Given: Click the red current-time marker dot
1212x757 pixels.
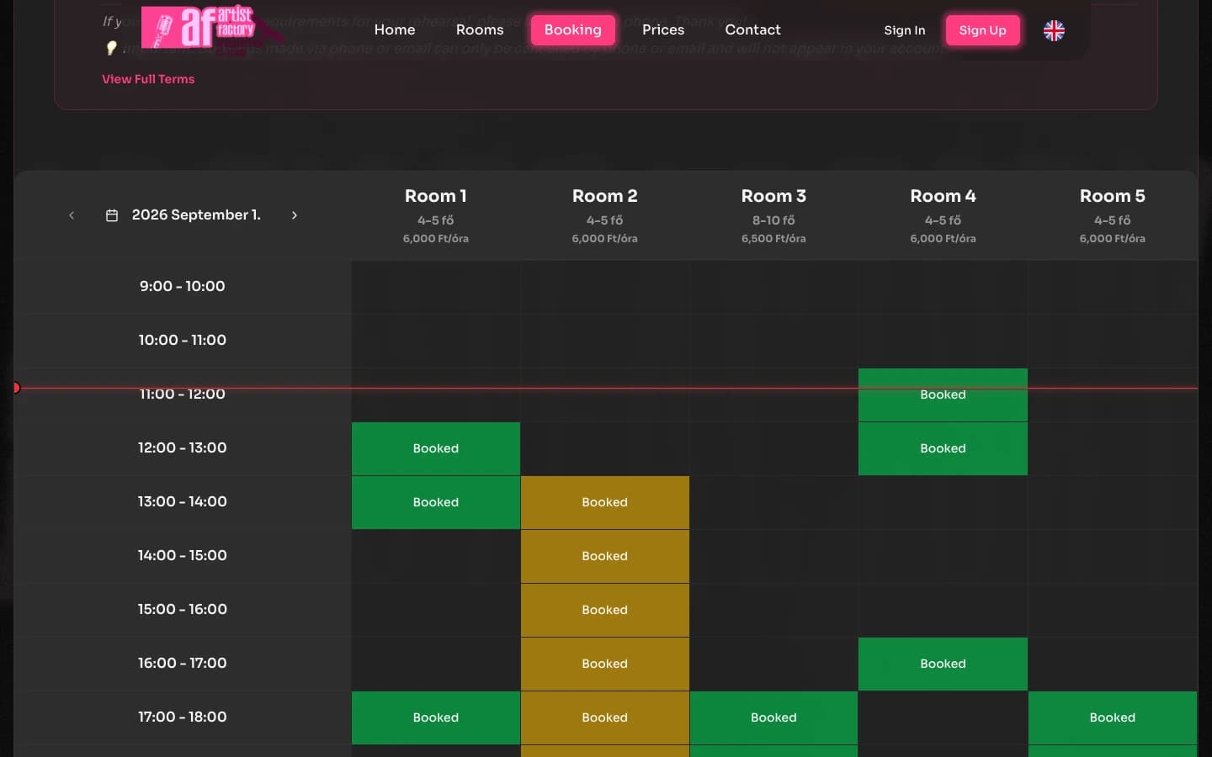Looking at the screenshot, I should (x=16, y=388).
